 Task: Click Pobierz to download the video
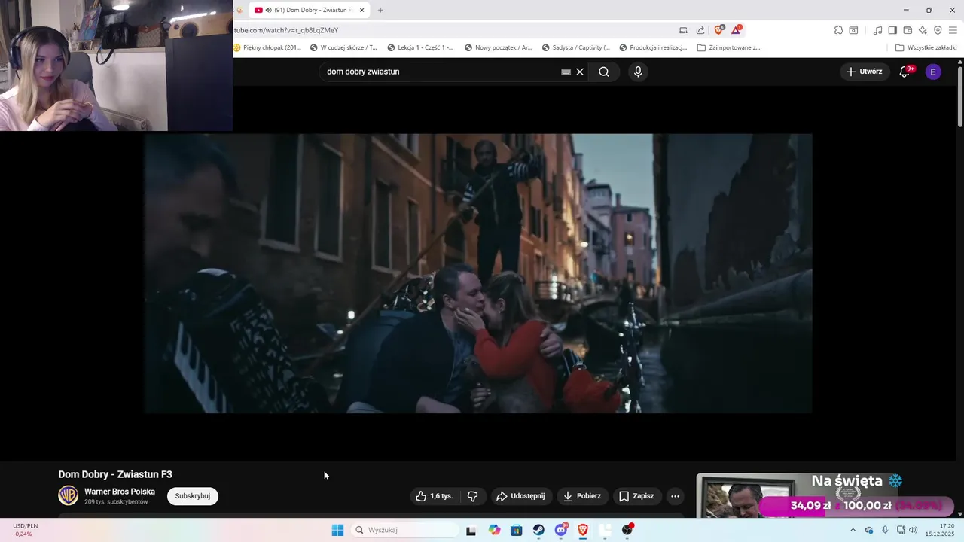(x=582, y=496)
